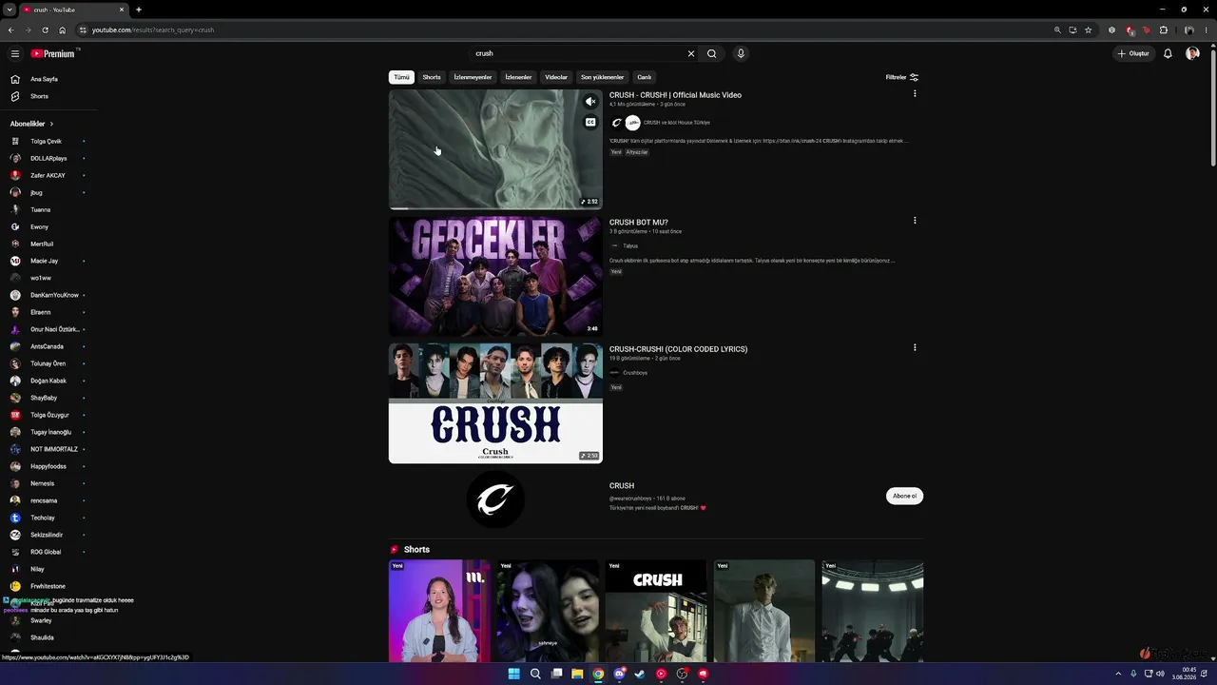The width and height of the screenshot is (1217, 685).
Task: Open the CRUSH - CRUSH! Official Music Video title
Action: pos(675,95)
